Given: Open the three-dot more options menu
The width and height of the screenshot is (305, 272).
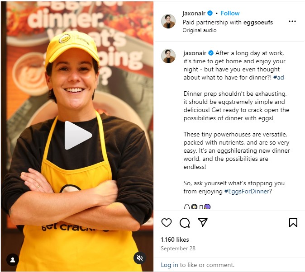Looking at the screenshot, I should 292,21.
